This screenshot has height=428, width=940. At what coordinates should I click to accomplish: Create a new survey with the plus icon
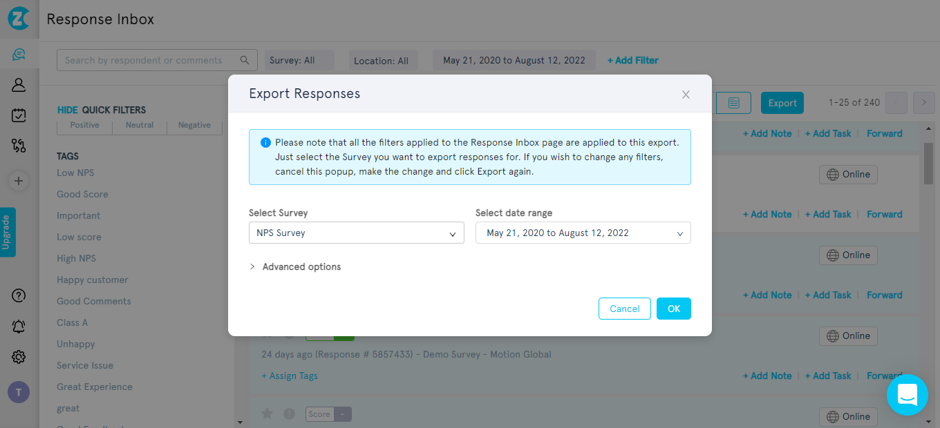coord(19,180)
